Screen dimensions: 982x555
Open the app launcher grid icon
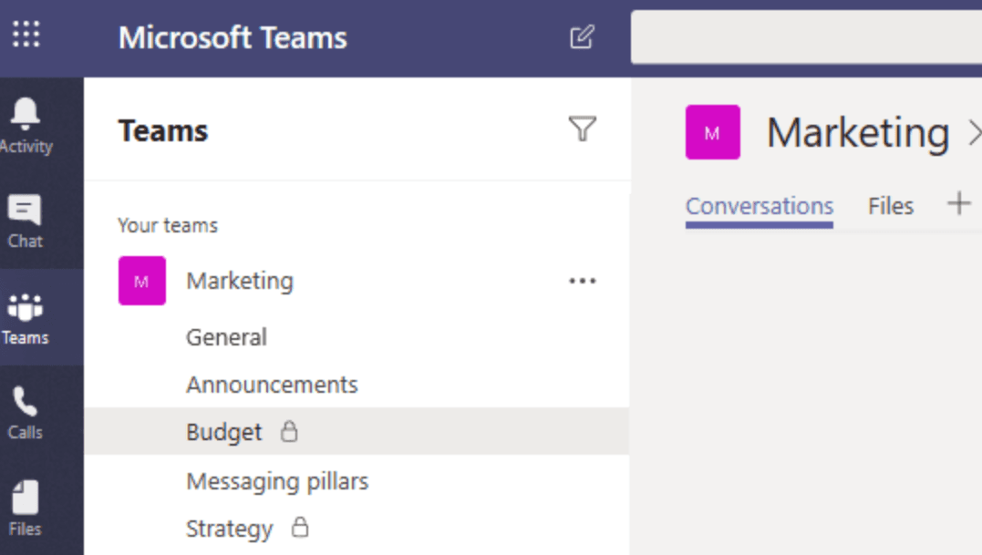pyautogui.click(x=26, y=36)
